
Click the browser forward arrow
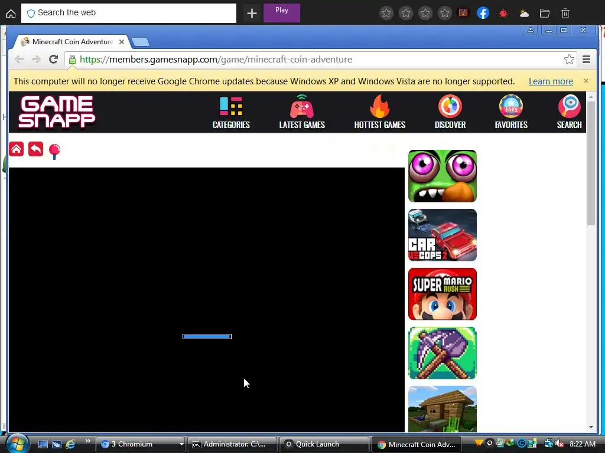(36, 60)
